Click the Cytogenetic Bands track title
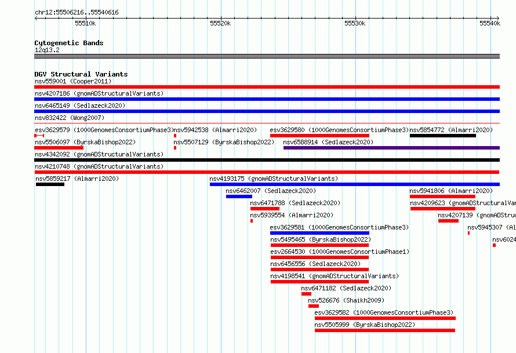Screen dimensions: 516x353 click(x=69, y=43)
